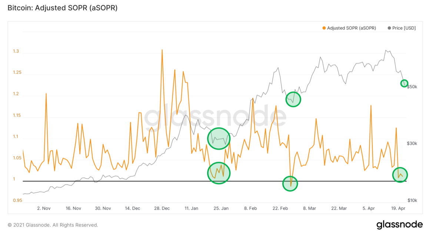Click the $30k right axis label
The image size is (429, 234).
click(x=412, y=144)
